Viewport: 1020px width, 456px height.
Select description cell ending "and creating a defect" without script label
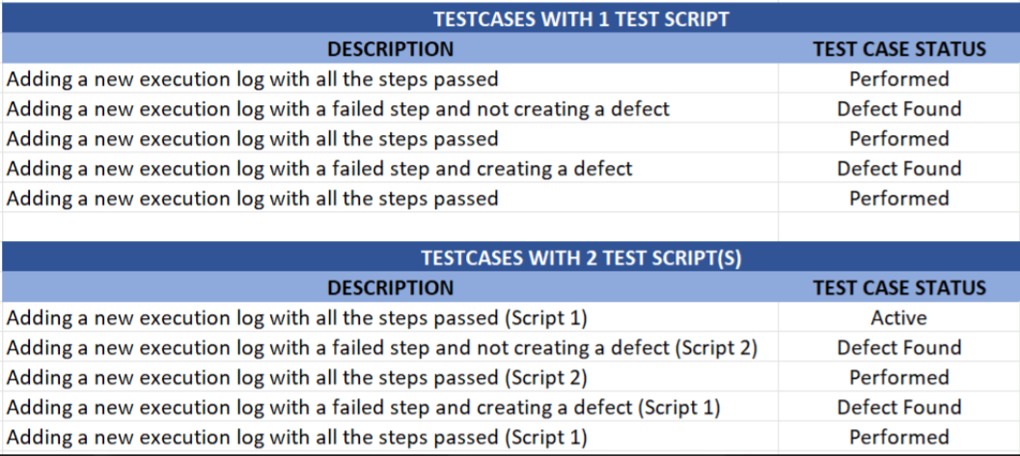(x=390, y=169)
